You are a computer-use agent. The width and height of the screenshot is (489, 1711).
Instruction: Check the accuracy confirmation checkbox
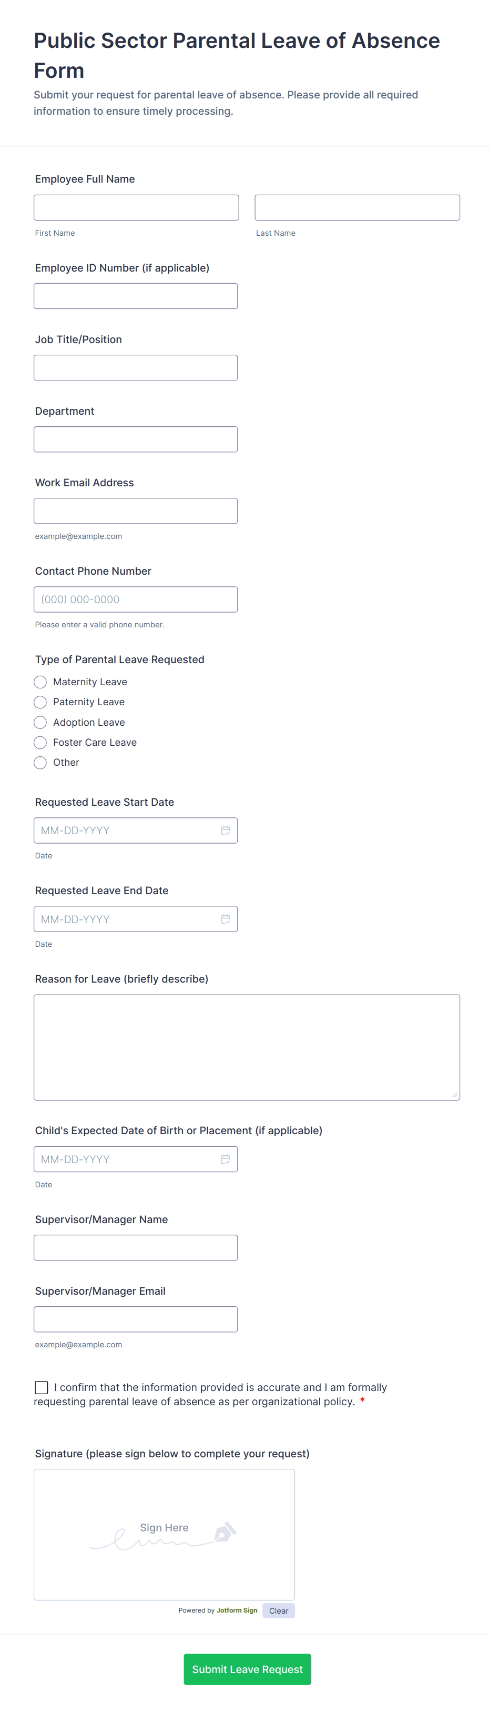[41, 1387]
